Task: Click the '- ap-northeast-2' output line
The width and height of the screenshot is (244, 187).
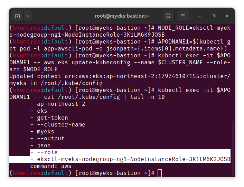Action: (58, 104)
